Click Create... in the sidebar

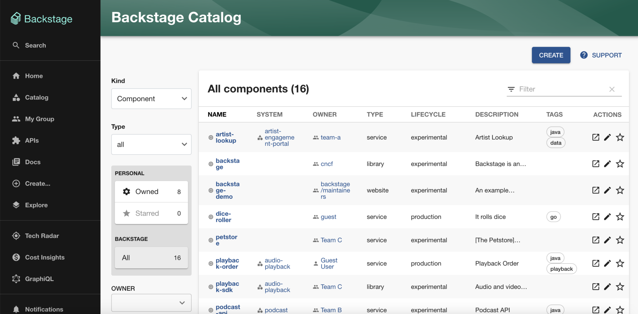click(31, 183)
